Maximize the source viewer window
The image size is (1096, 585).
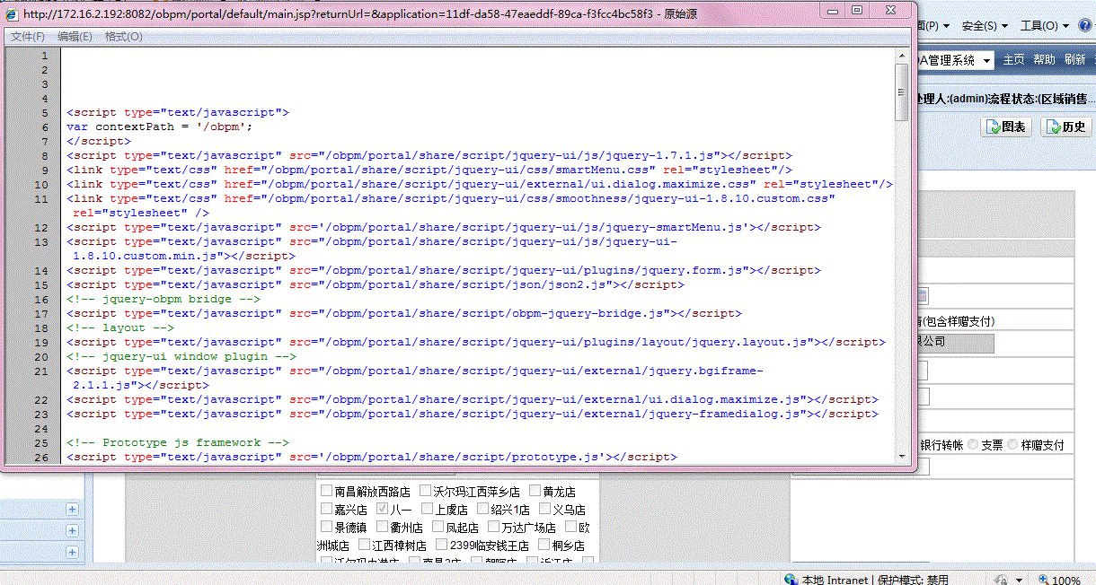point(856,10)
